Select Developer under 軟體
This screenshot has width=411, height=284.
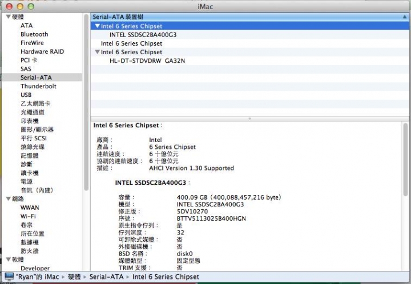click(35, 268)
